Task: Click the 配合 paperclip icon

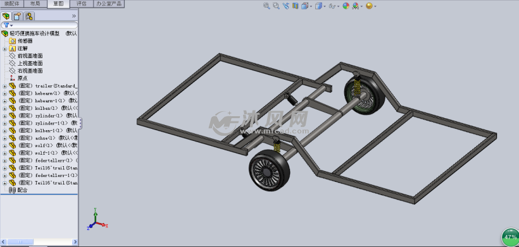Action: click(12, 190)
